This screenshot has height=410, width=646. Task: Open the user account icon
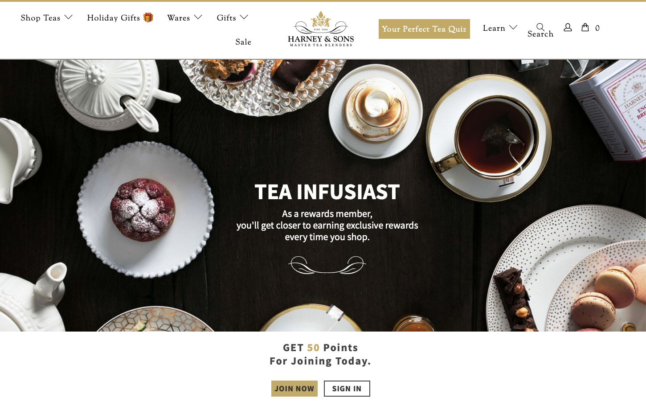[x=568, y=28]
